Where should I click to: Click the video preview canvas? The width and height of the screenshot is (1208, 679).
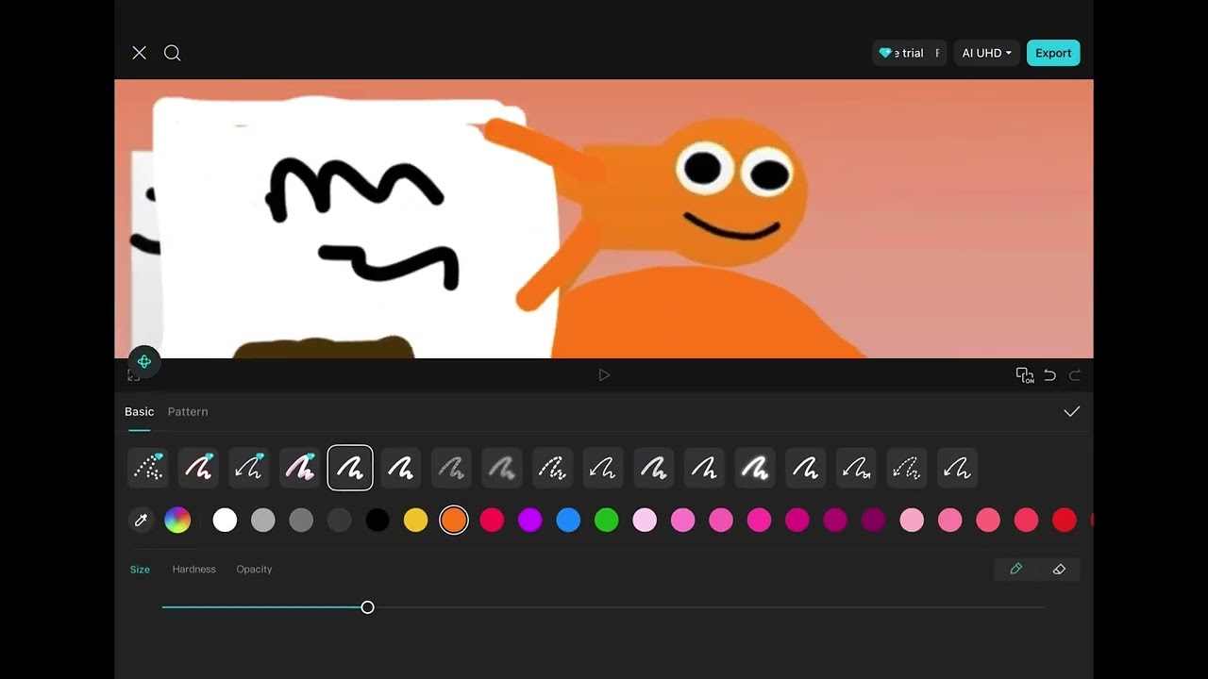pyautogui.click(x=604, y=219)
